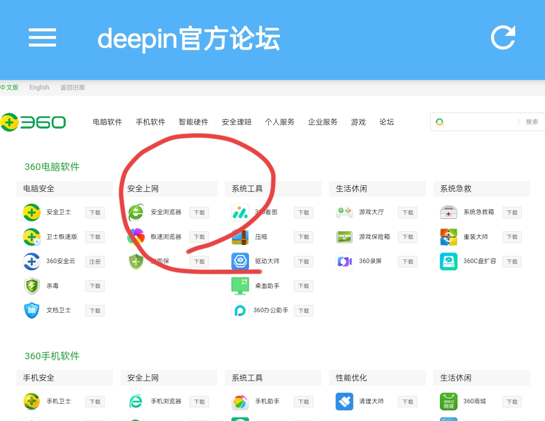545x421 pixels.
Task: Click the 游戏保险箱 icon
Action: tap(344, 237)
